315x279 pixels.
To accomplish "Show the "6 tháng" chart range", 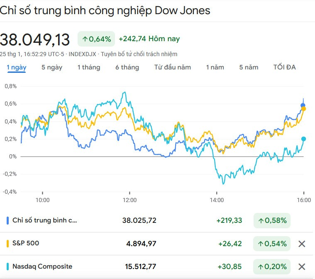I will 127,67.
